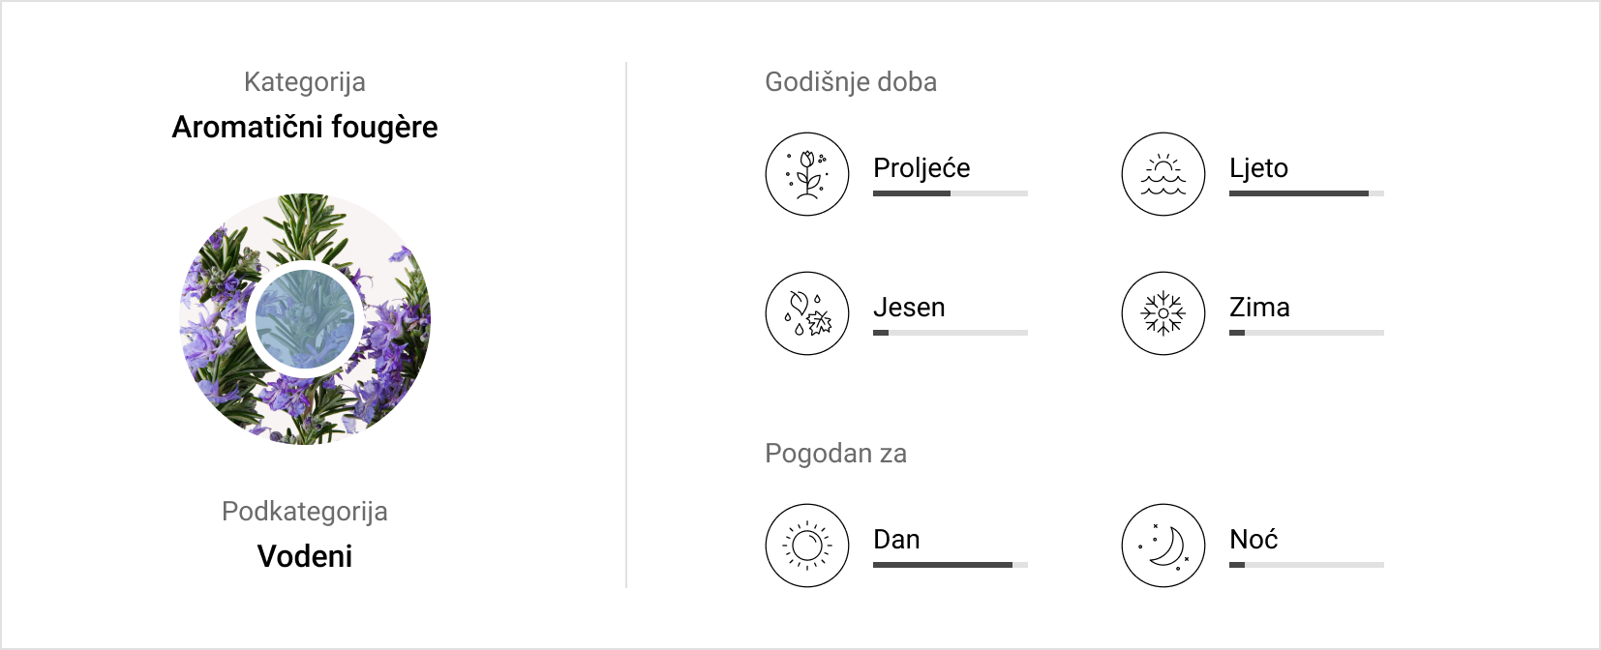Click the Proljeće spring flower icon

[807, 174]
